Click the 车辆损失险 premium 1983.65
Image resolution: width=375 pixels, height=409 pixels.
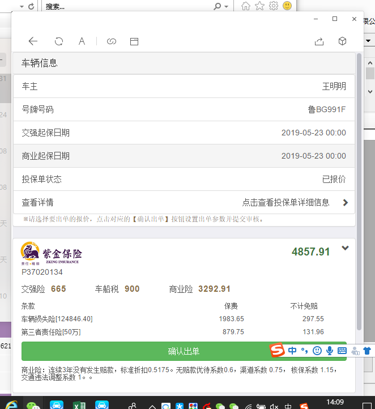click(231, 319)
